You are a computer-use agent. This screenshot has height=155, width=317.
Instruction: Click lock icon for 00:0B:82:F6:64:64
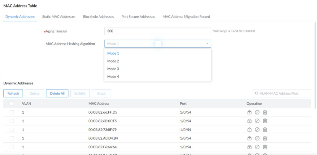pos(250,147)
